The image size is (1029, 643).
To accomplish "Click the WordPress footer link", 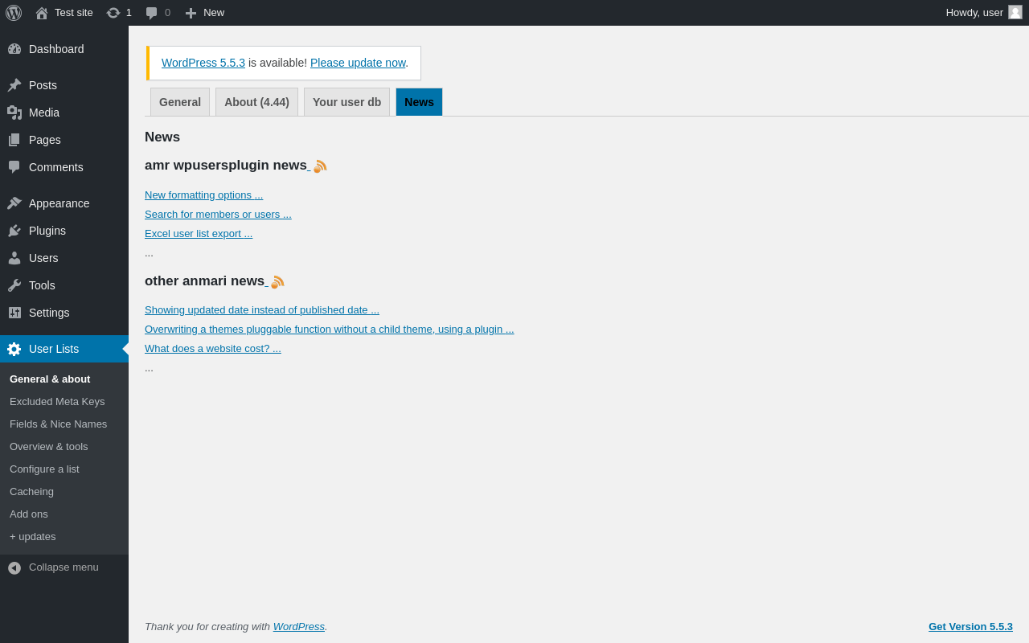I will [299, 626].
